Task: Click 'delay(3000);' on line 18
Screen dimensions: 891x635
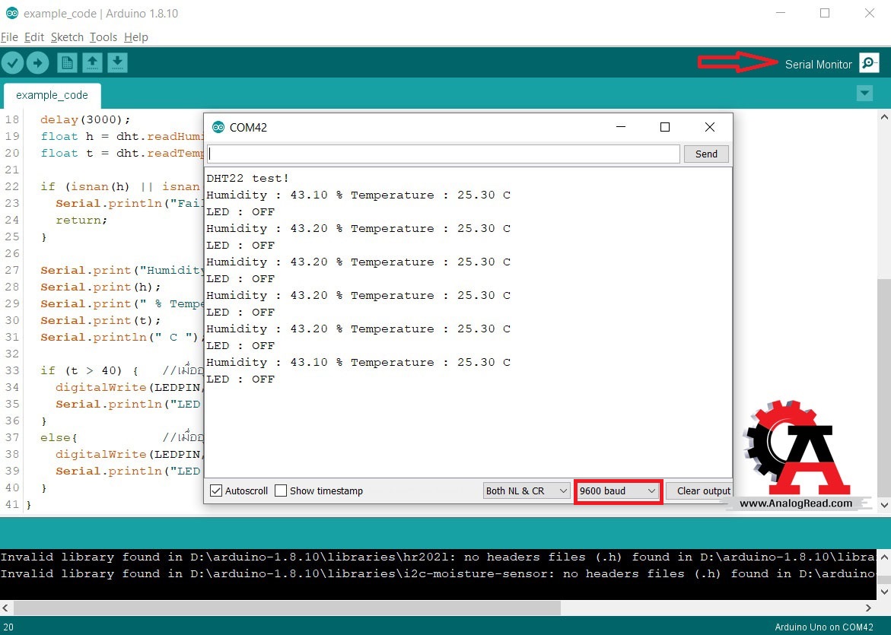Action: pyautogui.click(x=85, y=120)
